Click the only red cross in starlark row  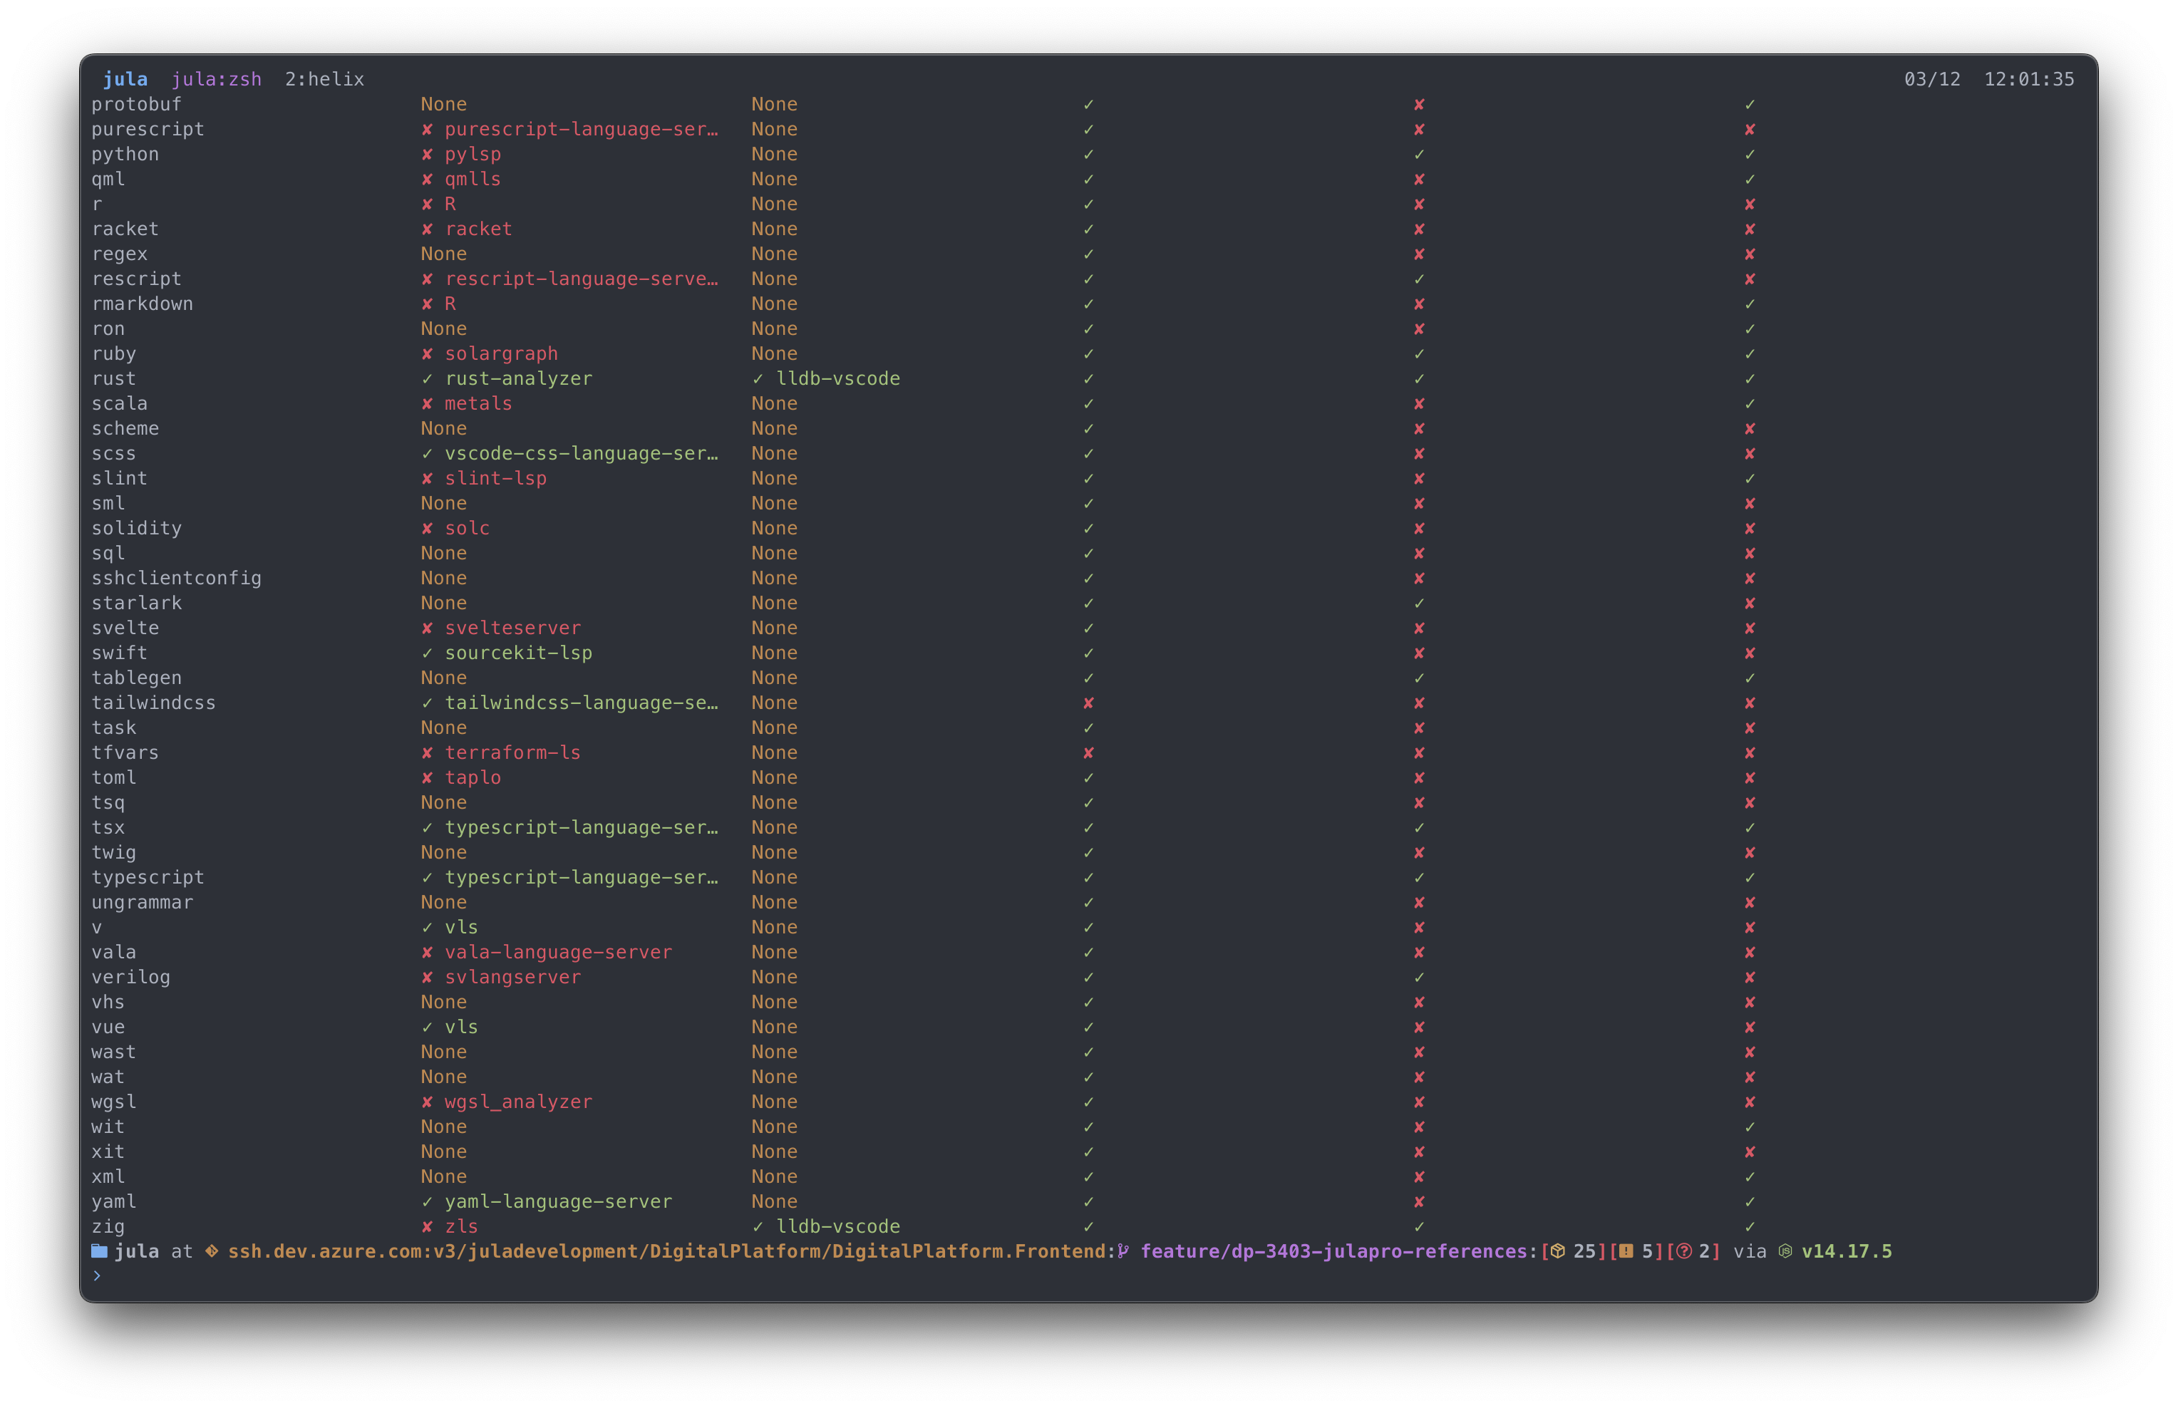pyautogui.click(x=1749, y=604)
